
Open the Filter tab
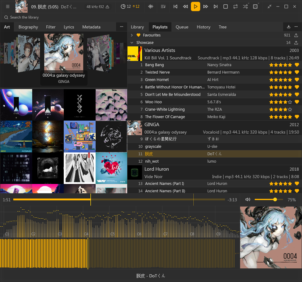click(x=51, y=27)
